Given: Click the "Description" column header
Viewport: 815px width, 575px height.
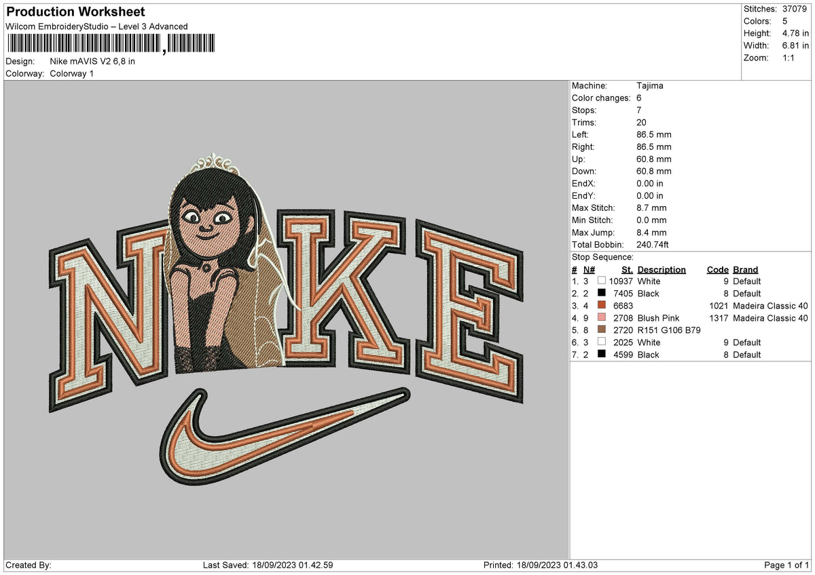Looking at the screenshot, I should [x=662, y=269].
